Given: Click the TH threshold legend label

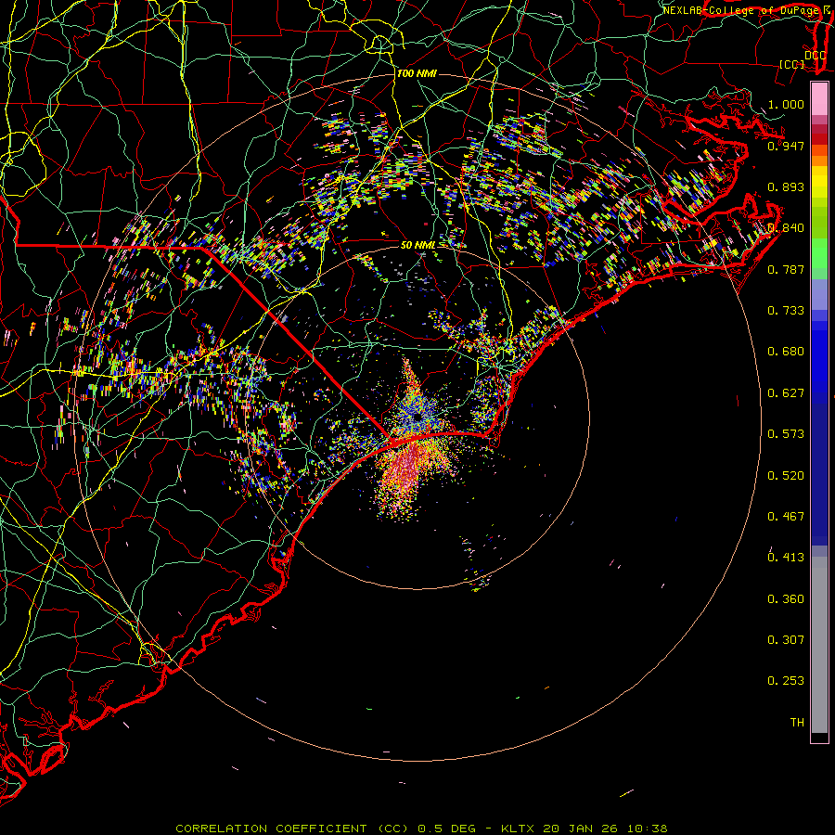Looking at the screenshot, I should pyautogui.click(x=797, y=723).
